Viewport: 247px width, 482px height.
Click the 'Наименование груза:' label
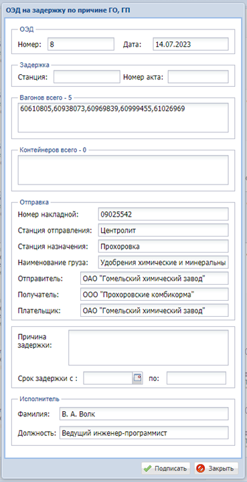(54, 263)
